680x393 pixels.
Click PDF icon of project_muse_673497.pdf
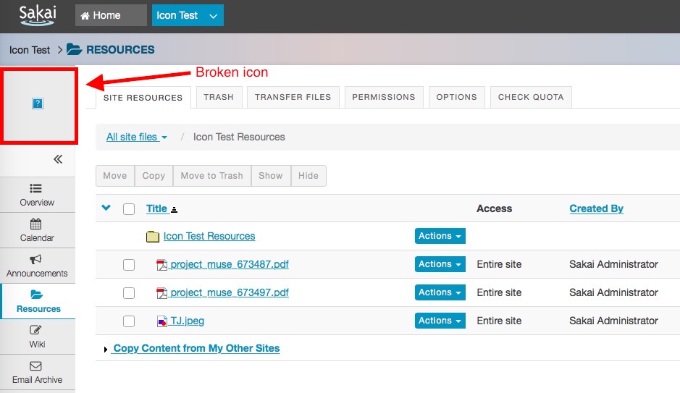point(161,293)
